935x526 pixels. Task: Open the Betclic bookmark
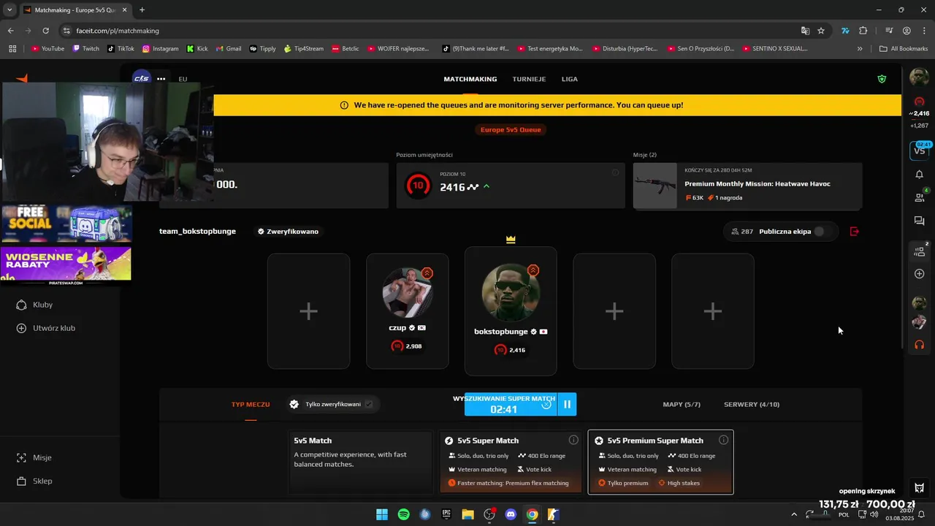(345, 49)
